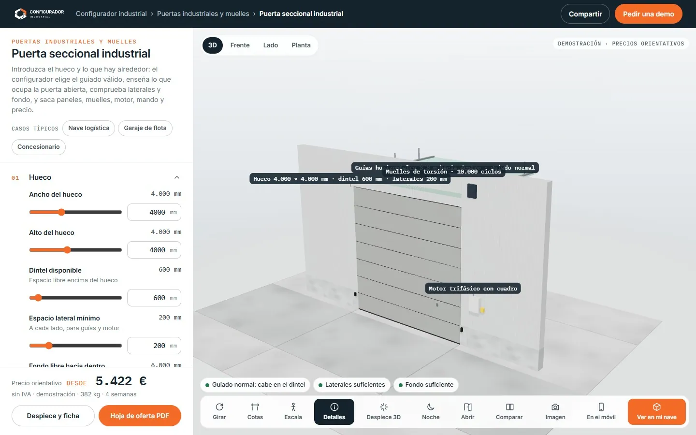This screenshot has height=435, width=696.
Task: Switch to Frente view
Action: point(240,45)
